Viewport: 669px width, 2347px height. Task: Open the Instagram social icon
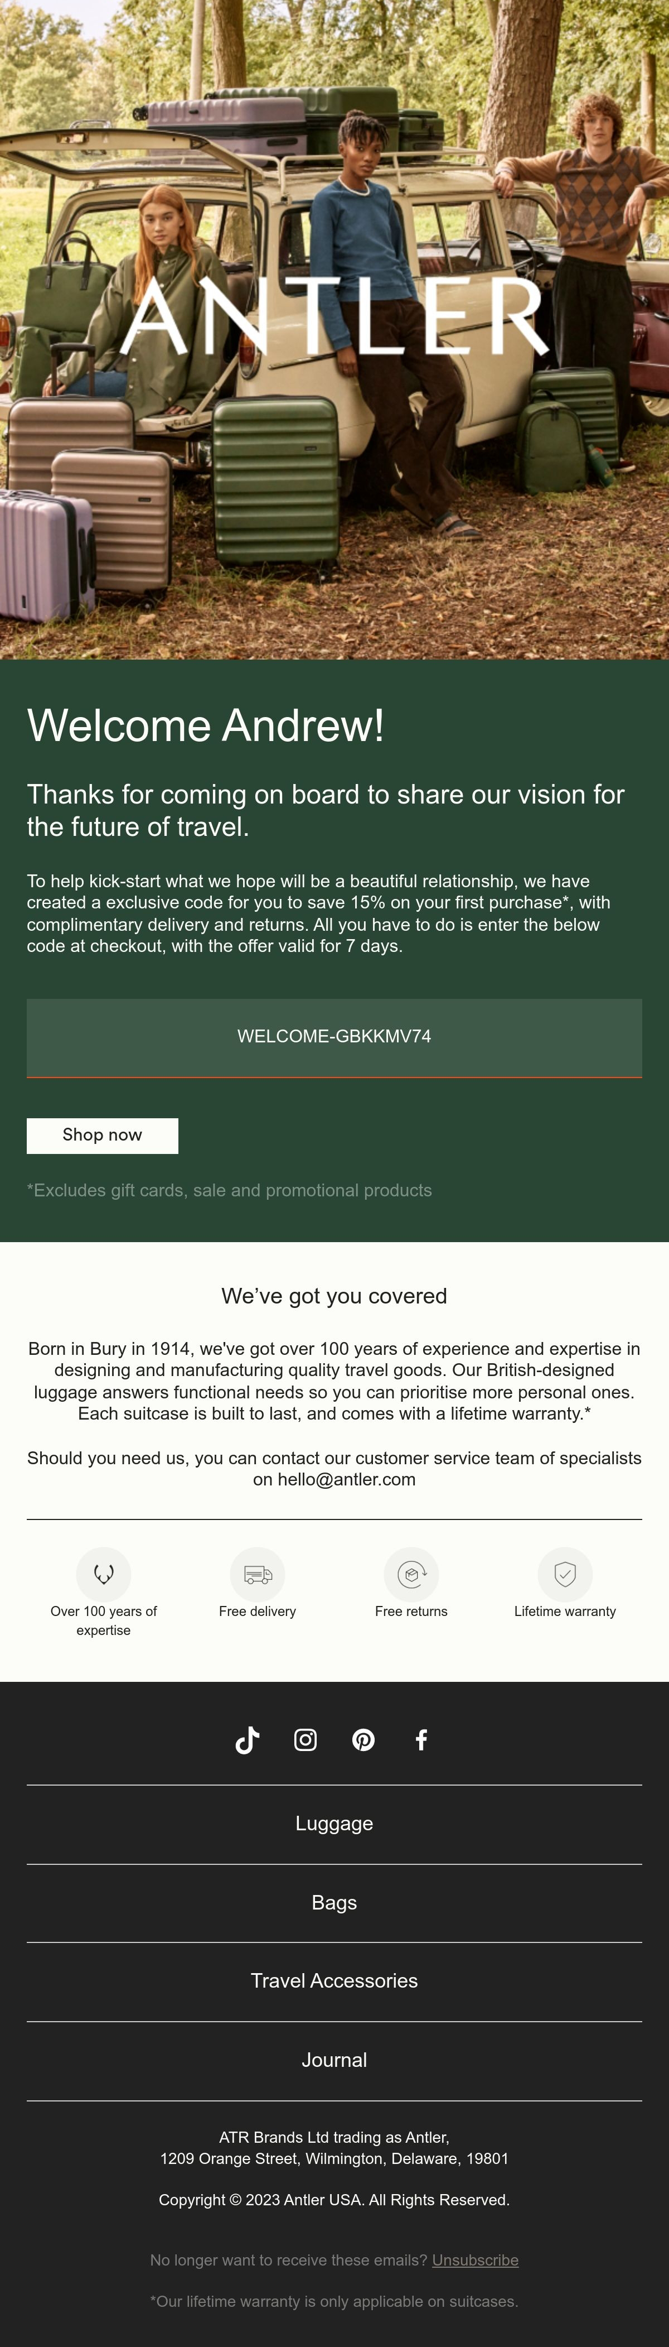coord(306,1740)
